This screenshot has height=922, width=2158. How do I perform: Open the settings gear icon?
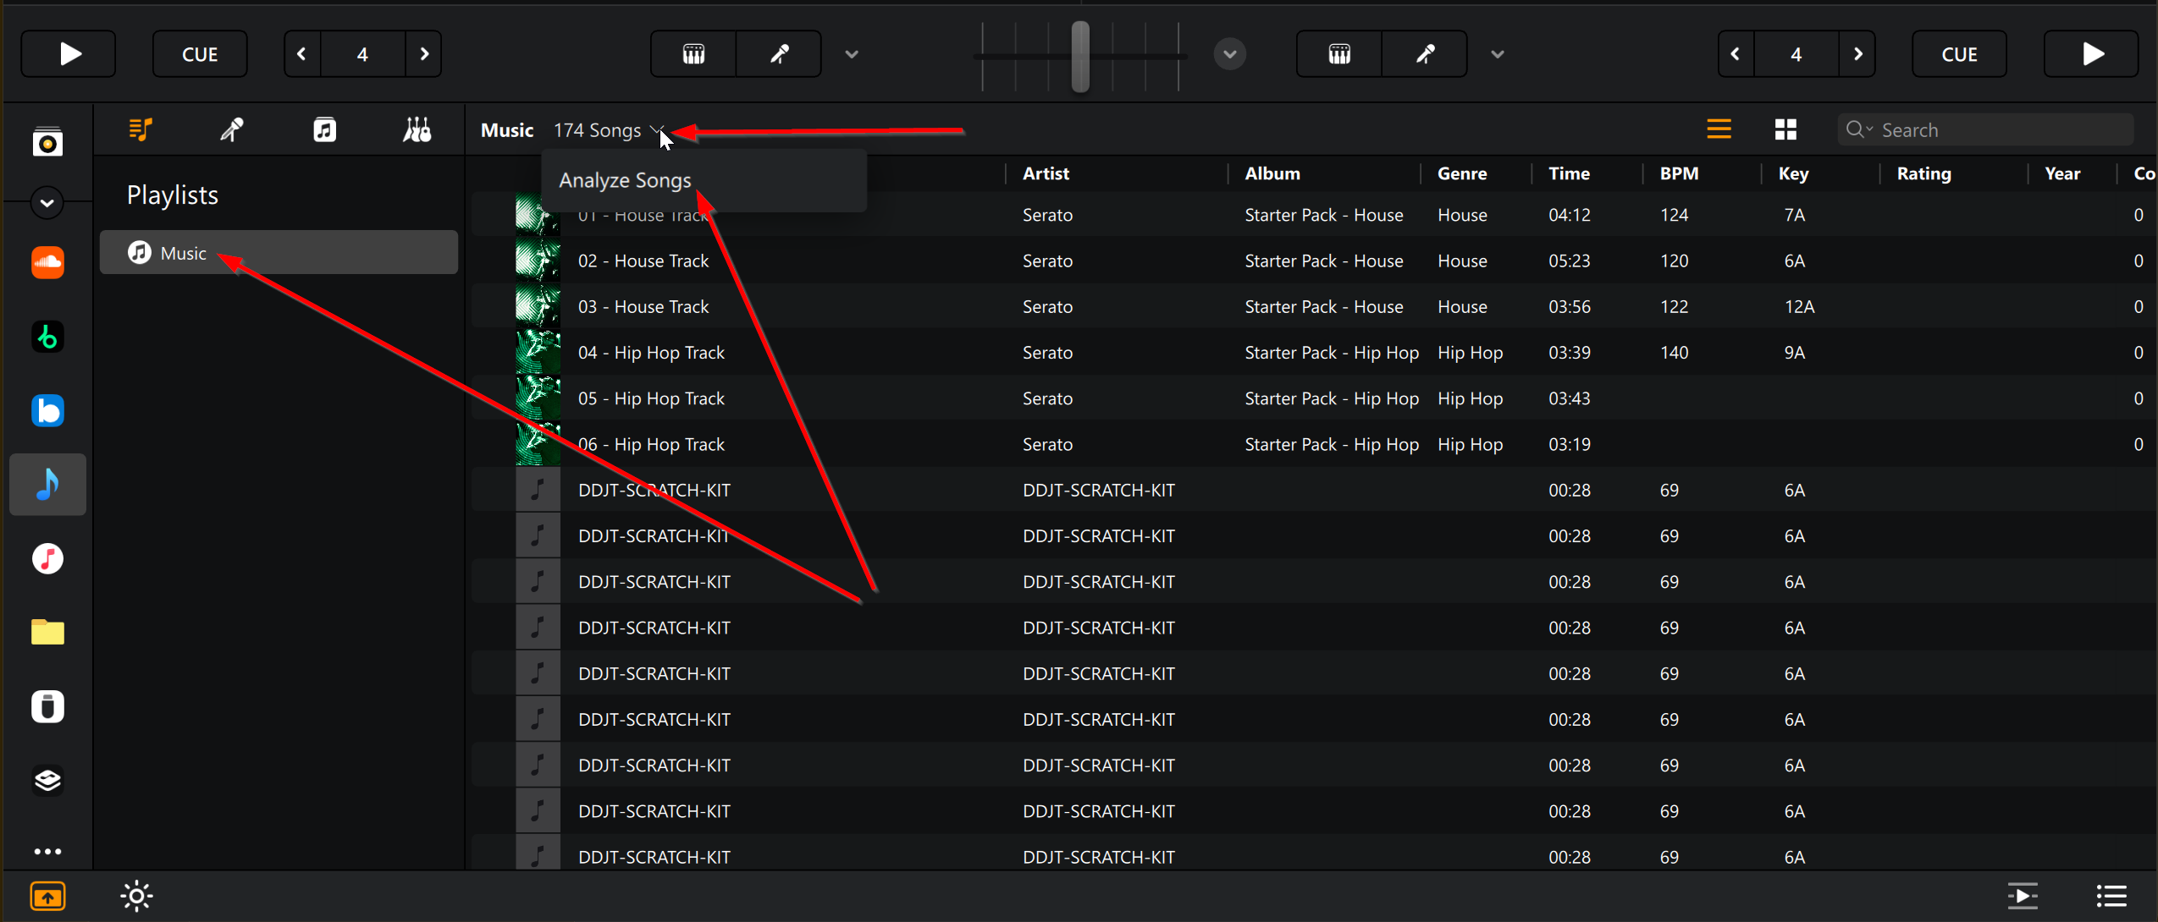tap(136, 896)
